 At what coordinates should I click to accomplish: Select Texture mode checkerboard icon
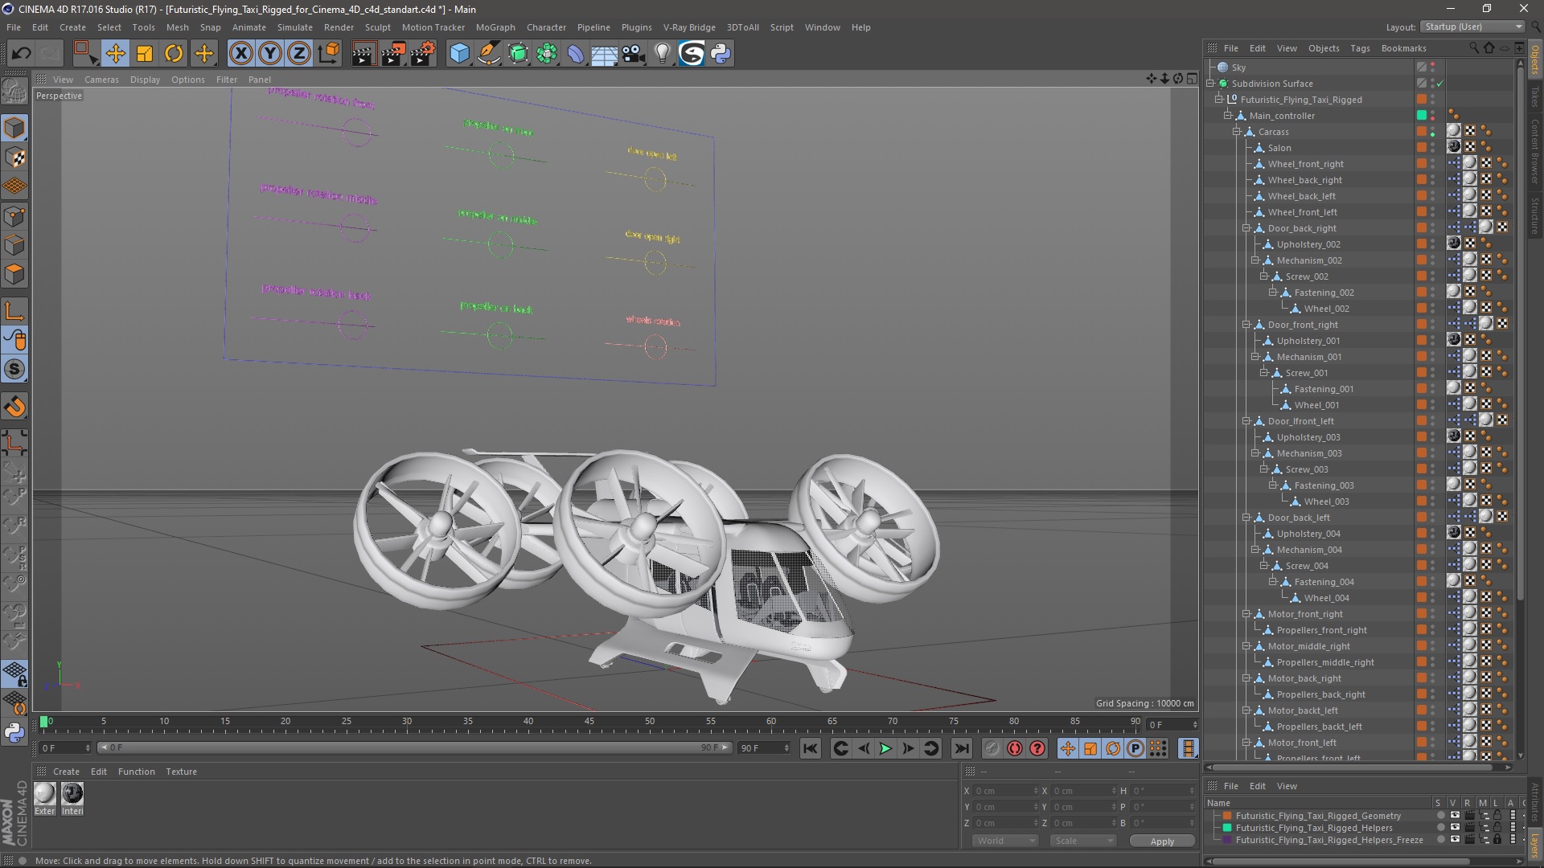pos(14,158)
